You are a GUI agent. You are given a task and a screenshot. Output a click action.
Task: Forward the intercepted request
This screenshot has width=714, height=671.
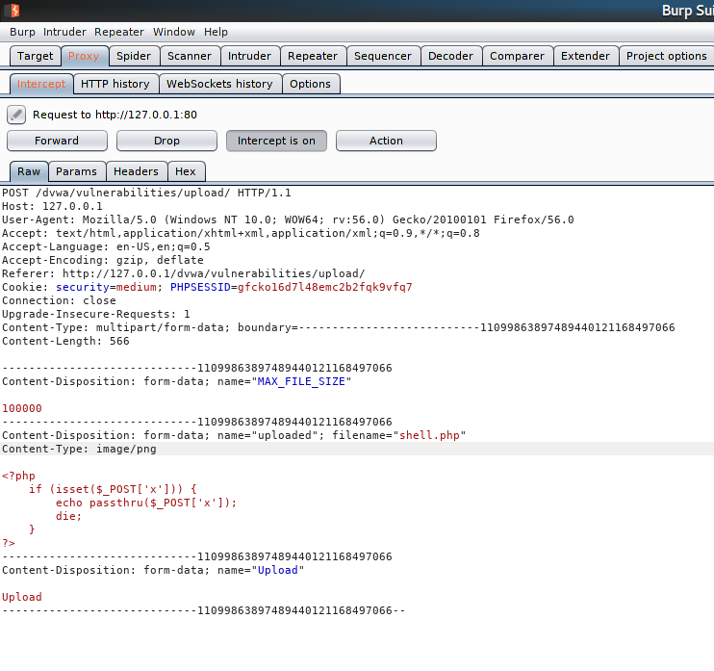57,141
